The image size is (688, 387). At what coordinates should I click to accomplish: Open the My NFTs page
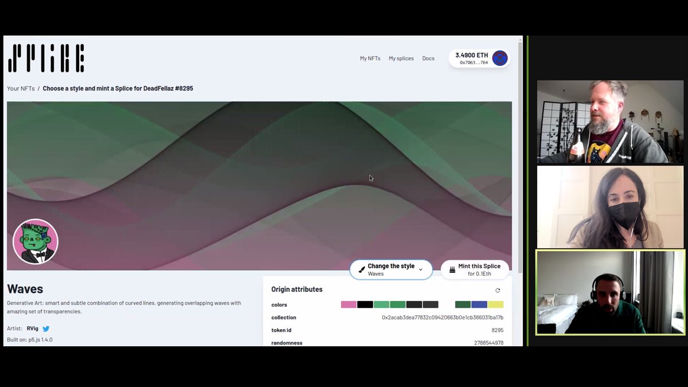(x=370, y=58)
